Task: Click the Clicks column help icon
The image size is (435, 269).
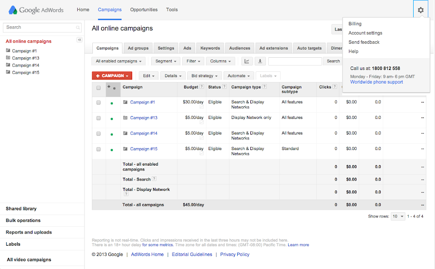Action: coord(335,87)
